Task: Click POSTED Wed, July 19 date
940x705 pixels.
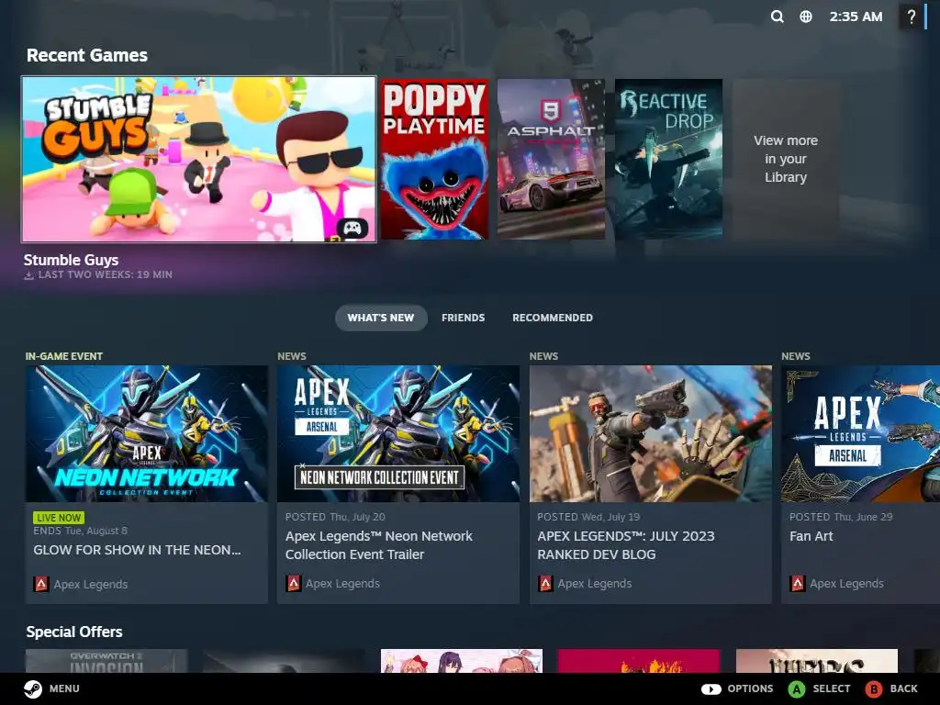Action: tap(588, 517)
